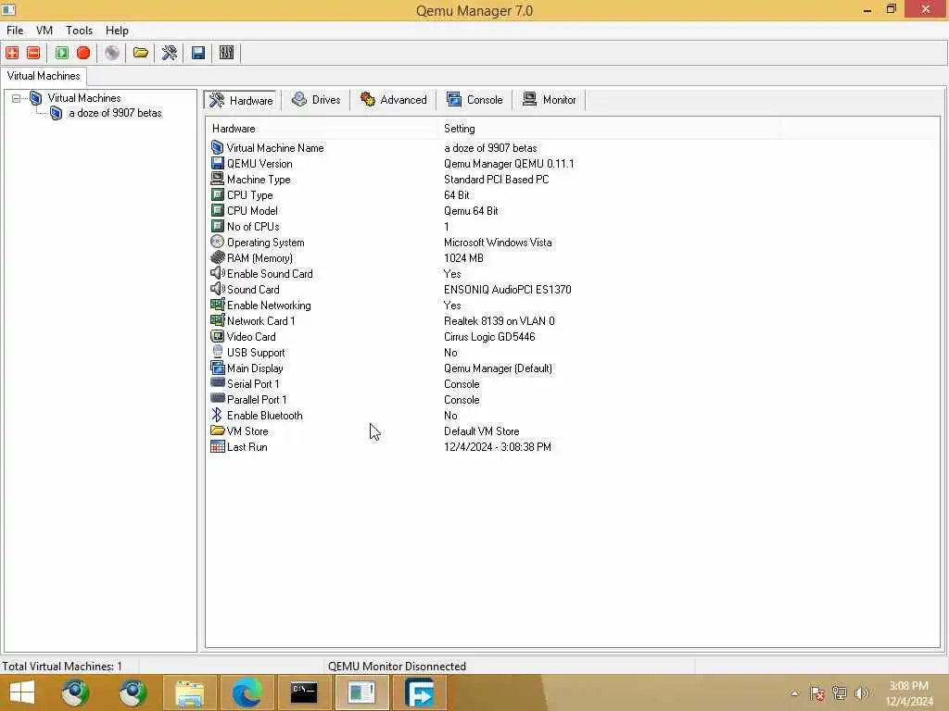Click the network tray icon
This screenshot has height=711, width=949.
(x=840, y=692)
